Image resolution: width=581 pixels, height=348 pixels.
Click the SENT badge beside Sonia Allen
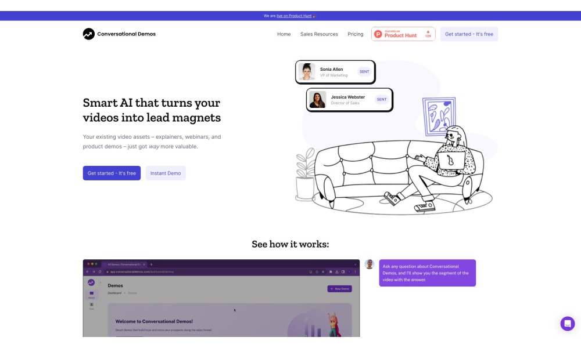pyautogui.click(x=364, y=72)
